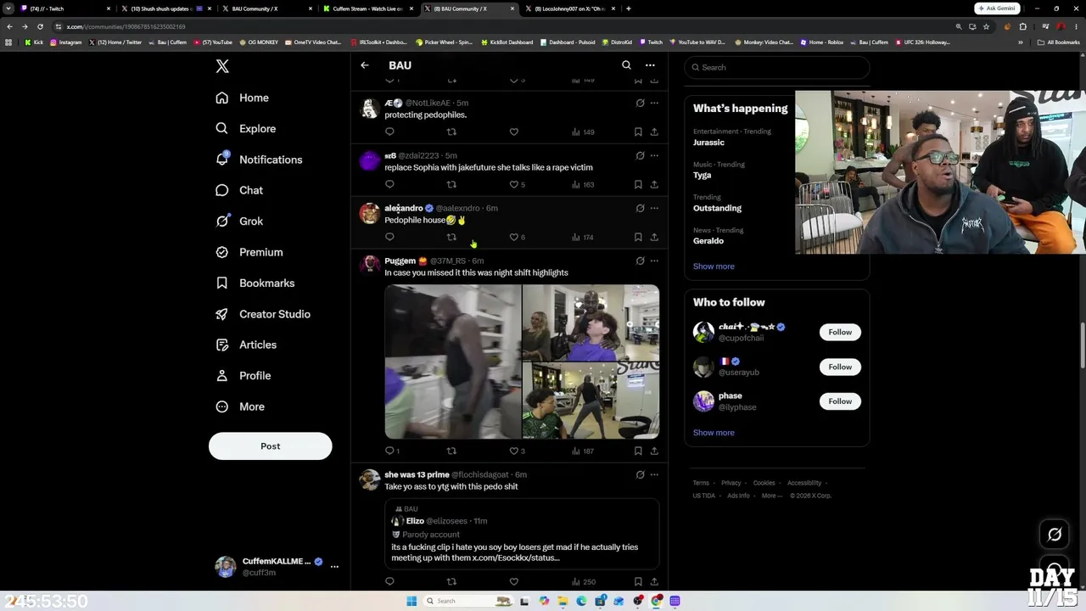This screenshot has height=611, width=1086.
Task: Go to Home in the sidebar
Action: [x=242, y=98]
